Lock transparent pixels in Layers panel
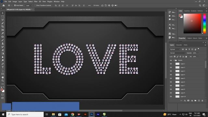The image size is (208, 117). (x=175, y=57)
